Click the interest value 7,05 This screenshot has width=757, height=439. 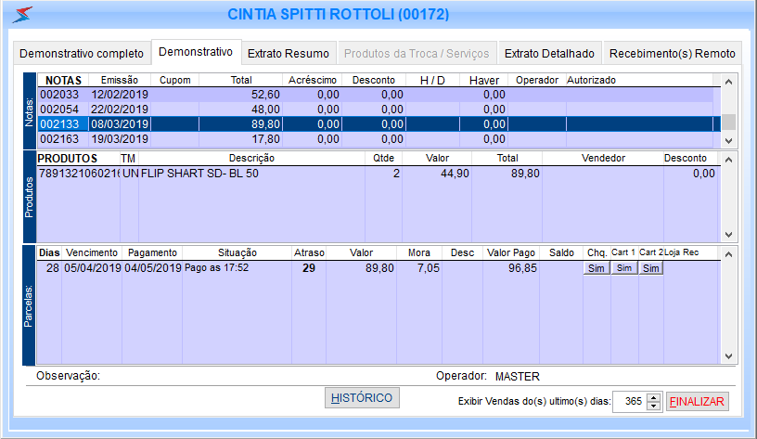pos(429,268)
